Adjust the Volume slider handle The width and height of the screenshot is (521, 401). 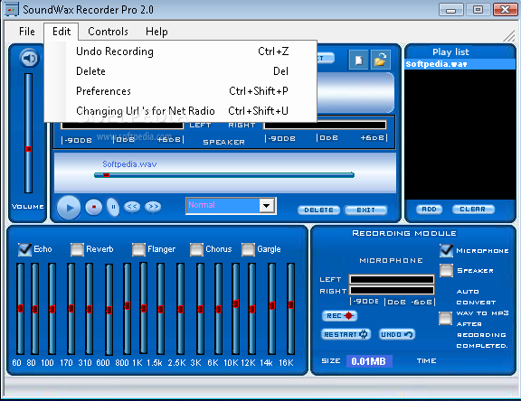tap(29, 149)
